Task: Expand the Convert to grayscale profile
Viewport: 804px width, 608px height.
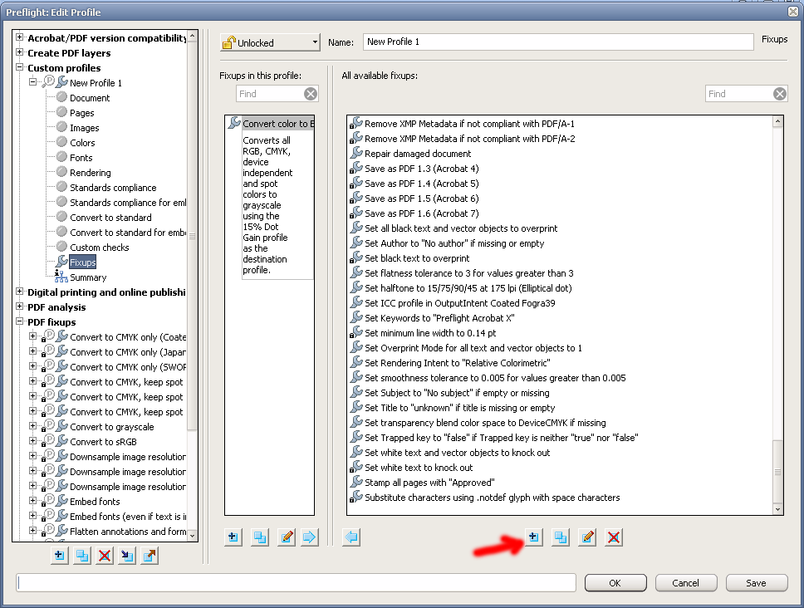Action: point(33,426)
